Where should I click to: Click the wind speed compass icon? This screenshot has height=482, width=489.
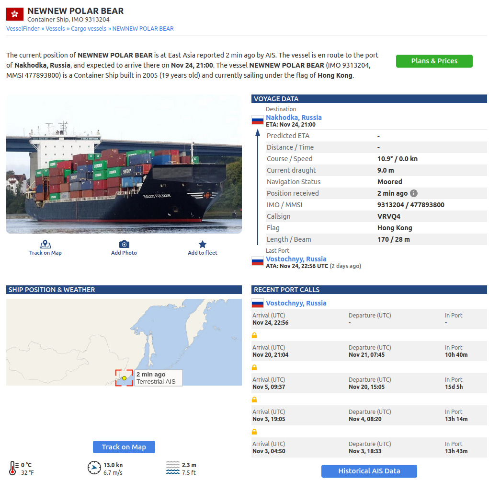point(94,468)
